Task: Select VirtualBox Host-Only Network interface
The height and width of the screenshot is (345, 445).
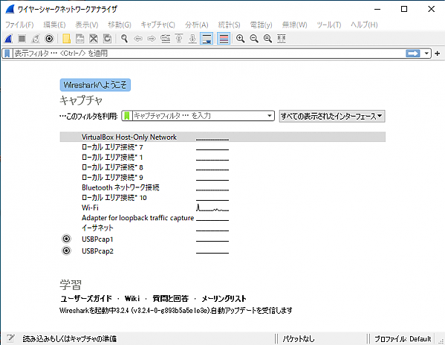Action: click(223, 137)
